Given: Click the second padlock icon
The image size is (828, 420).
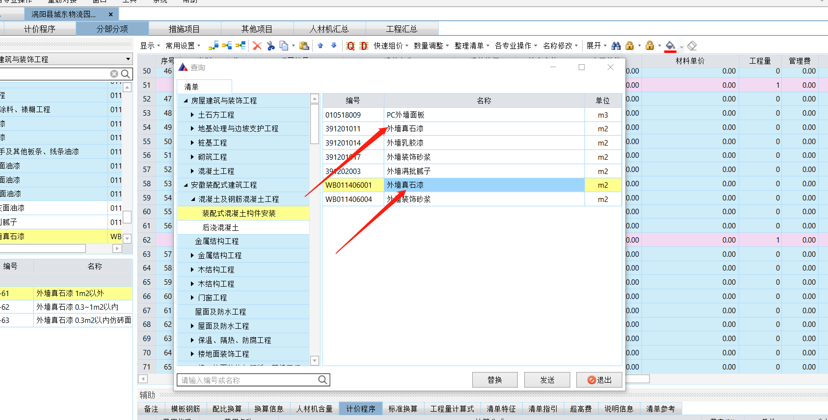Looking at the screenshot, I should point(650,46).
